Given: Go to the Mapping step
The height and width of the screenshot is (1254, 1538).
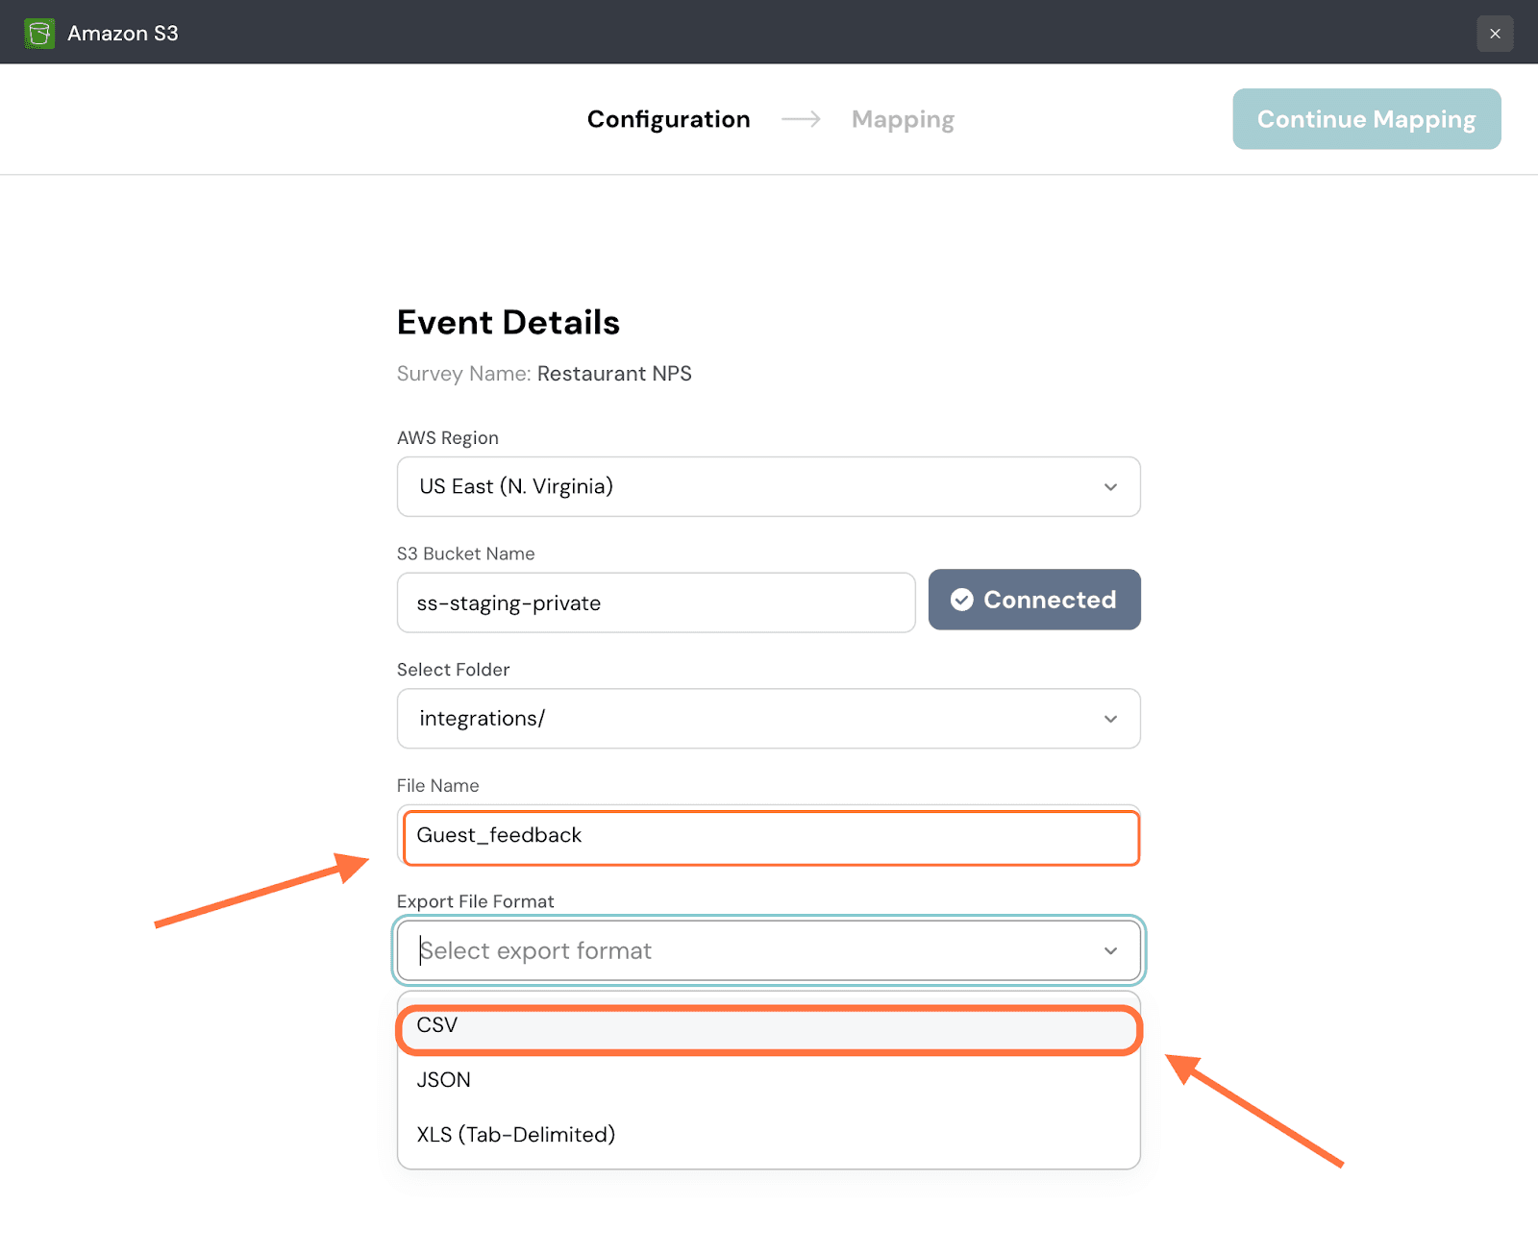Looking at the screenshot, I should coord(903,119).
